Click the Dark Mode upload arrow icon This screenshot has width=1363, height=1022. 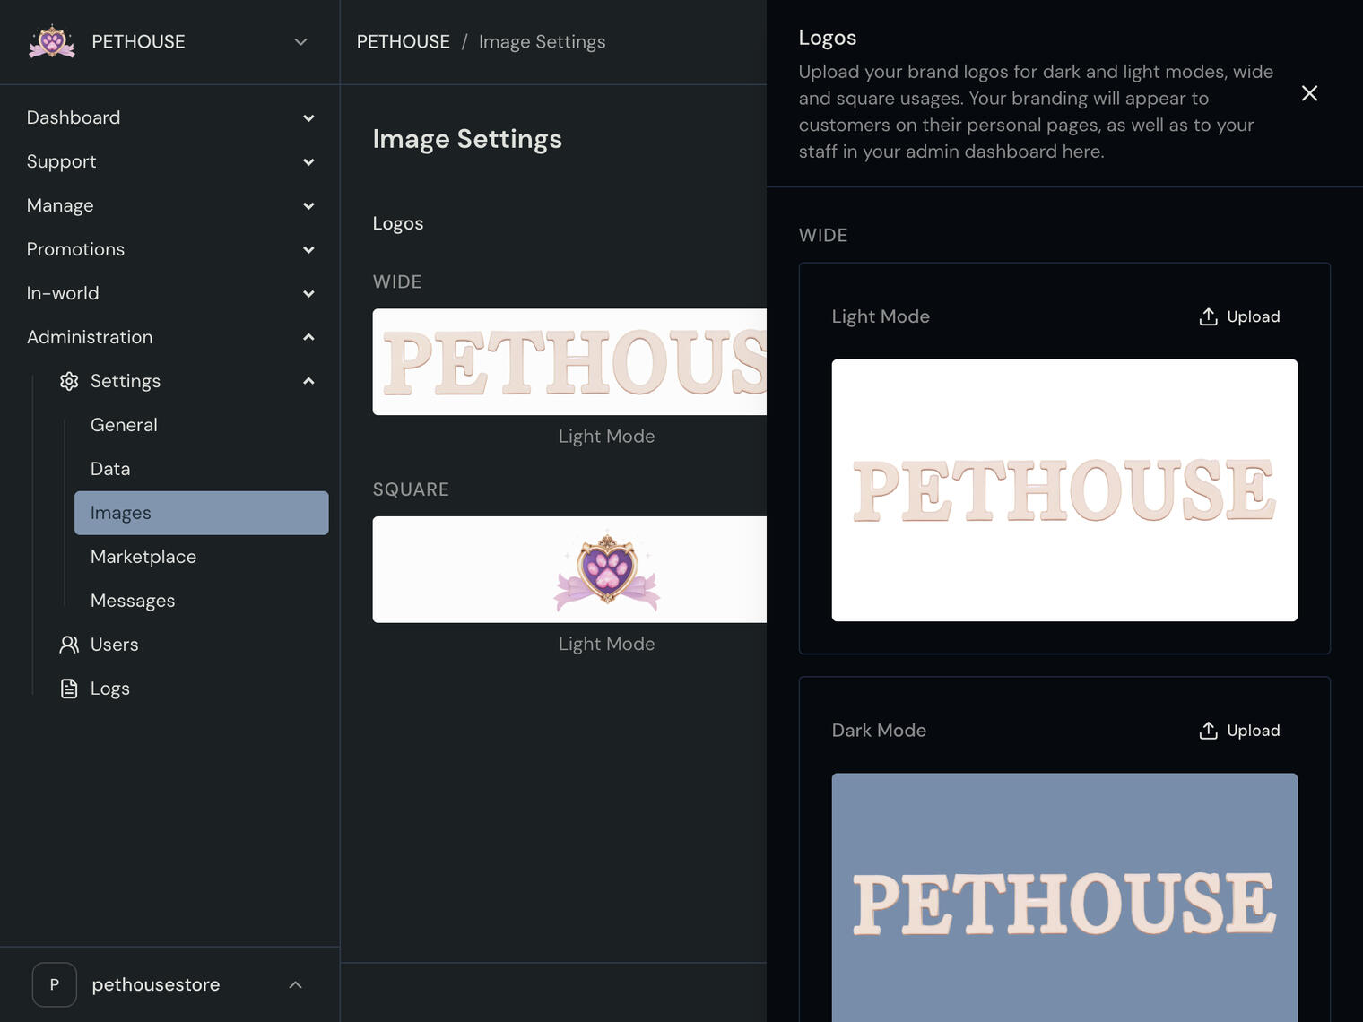coord(1208,731)
